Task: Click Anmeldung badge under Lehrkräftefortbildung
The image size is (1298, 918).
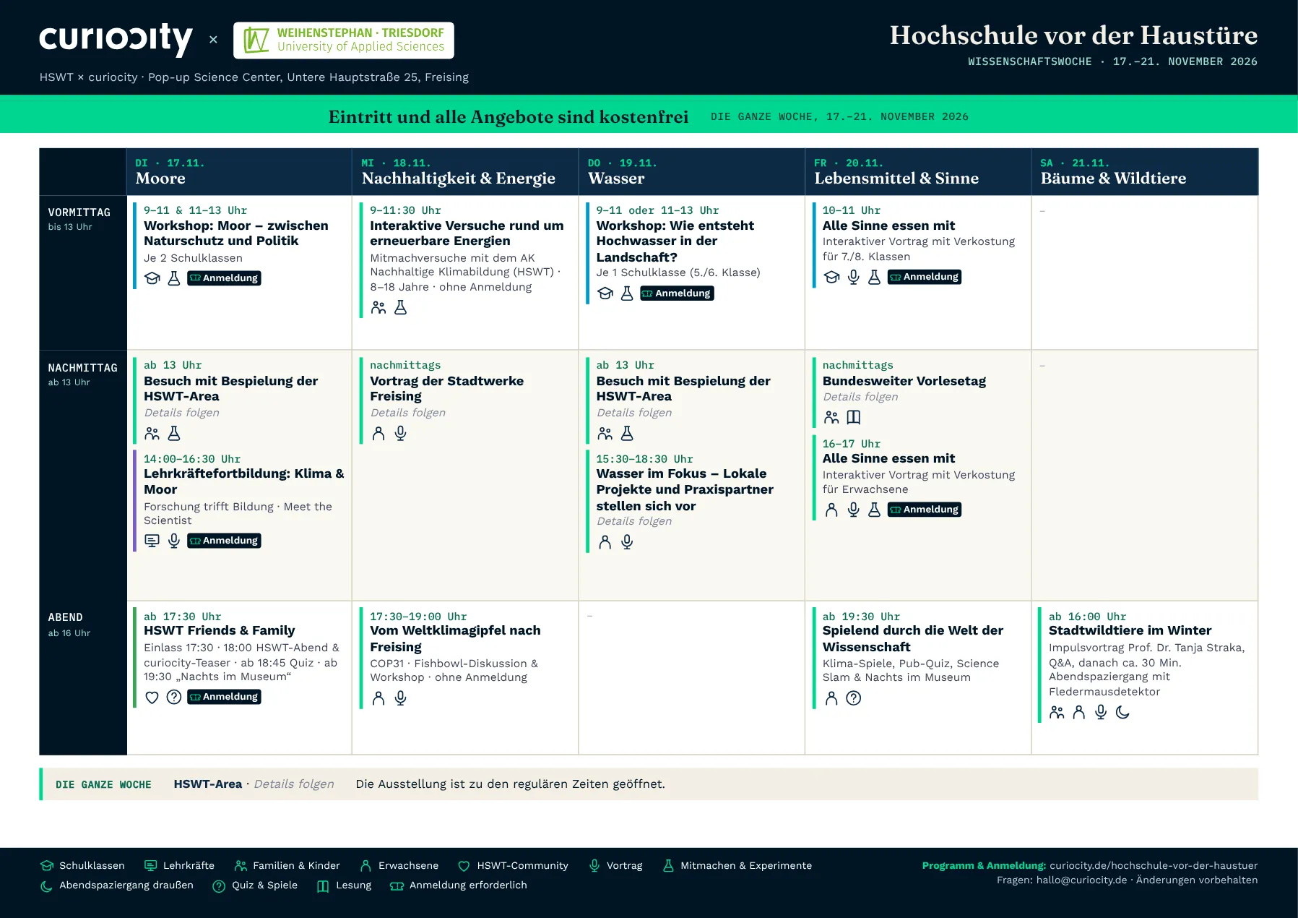Action: pos(224,541)
